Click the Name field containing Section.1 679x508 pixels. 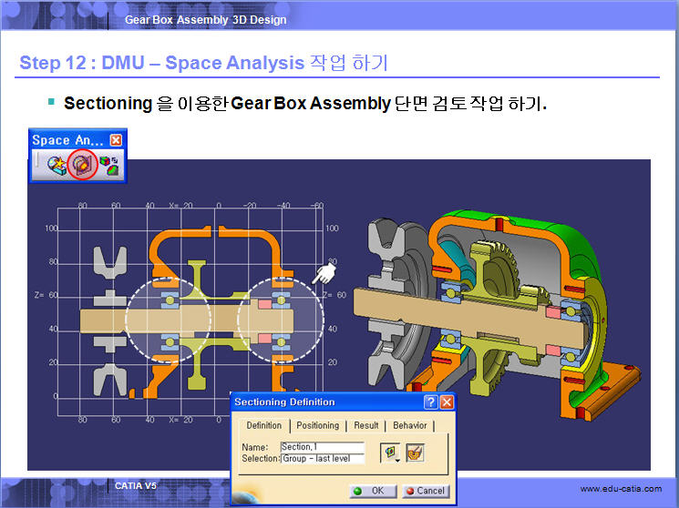[322, 447]
